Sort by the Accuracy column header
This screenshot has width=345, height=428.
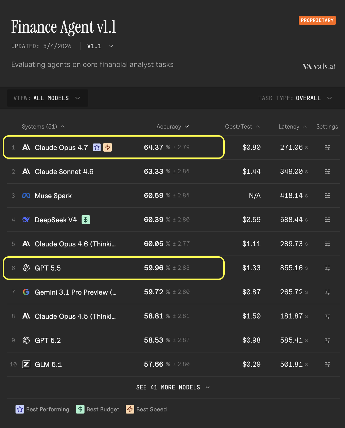click(x=173, y=126)
